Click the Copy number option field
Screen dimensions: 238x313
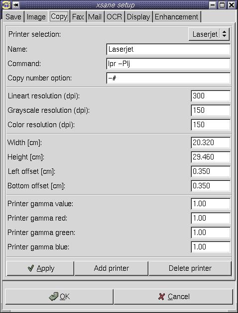[x=168, y=78]
